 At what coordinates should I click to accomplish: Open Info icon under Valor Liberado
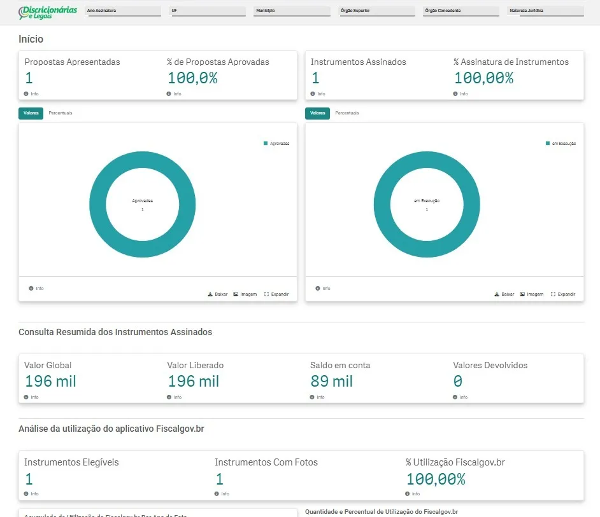(169, 397)
